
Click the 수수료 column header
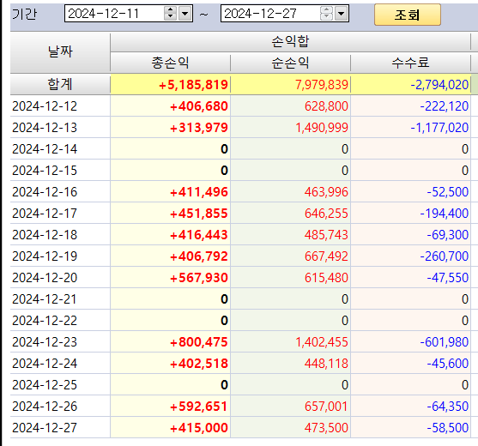pos(410,63)
